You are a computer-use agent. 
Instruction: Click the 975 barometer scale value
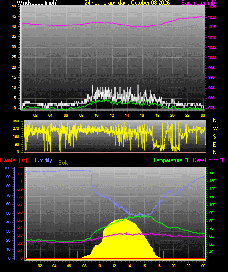pos(211,108)
